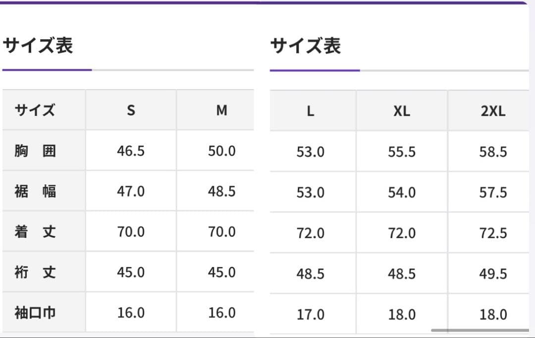This screenshot has height=338, width=535.
Task: Click the L size column header
Action: [x=311, y=112]
